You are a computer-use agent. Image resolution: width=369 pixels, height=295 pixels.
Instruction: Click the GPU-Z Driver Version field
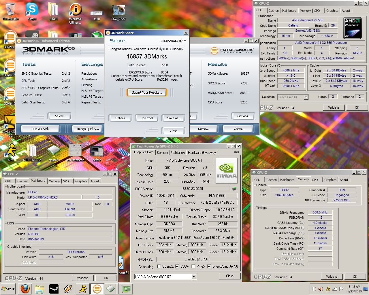(197, 238)
